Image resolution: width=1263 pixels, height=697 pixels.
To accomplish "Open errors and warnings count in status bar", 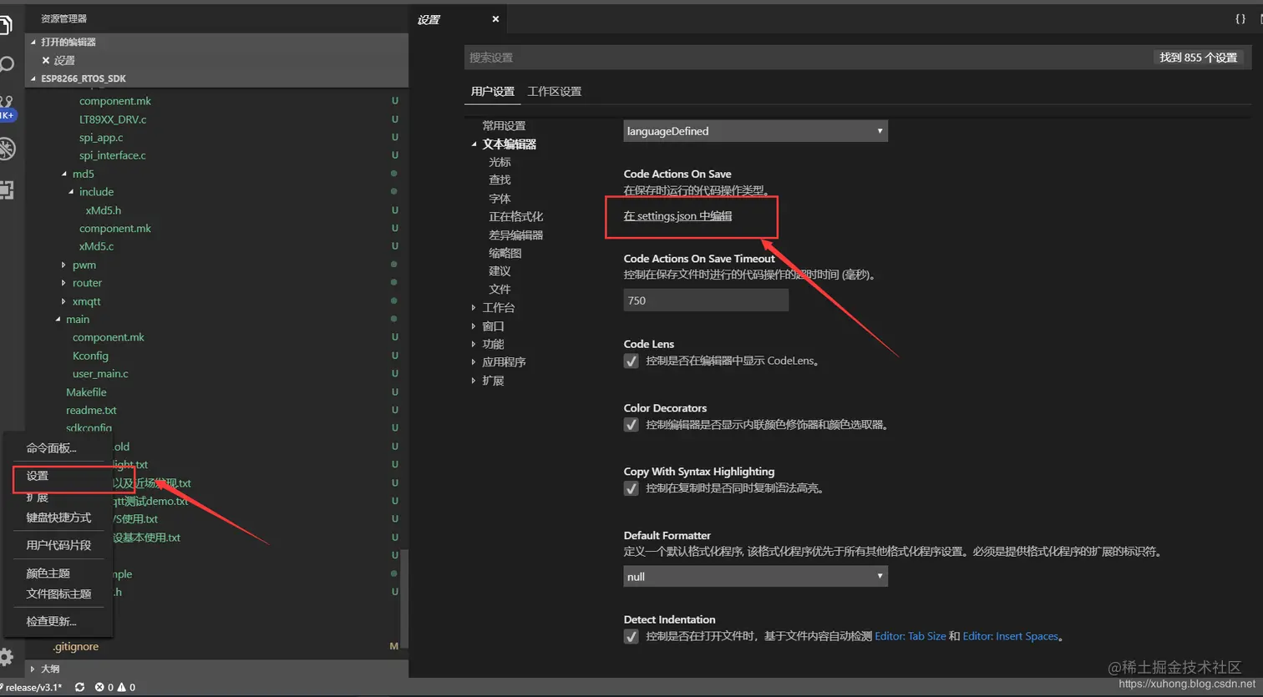I will (x=115, y=687).
